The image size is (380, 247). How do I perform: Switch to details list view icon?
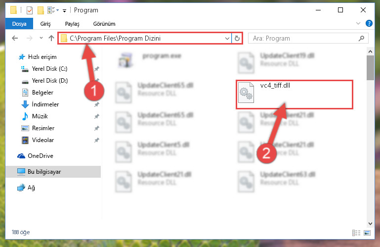click(356, 233)
